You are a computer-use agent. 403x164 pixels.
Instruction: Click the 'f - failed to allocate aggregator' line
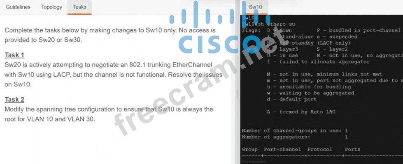318,61
